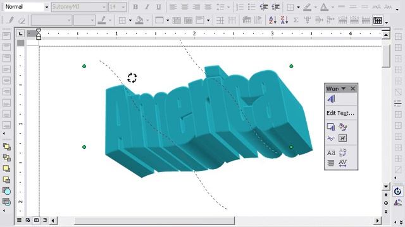Open WordArt Alignment options
The width and height of the screenshot is (405, 227).
(331, 163)
